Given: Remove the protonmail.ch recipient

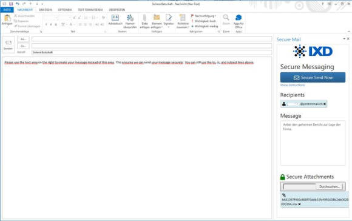Looking at the screenshot, I should (325, 104).
